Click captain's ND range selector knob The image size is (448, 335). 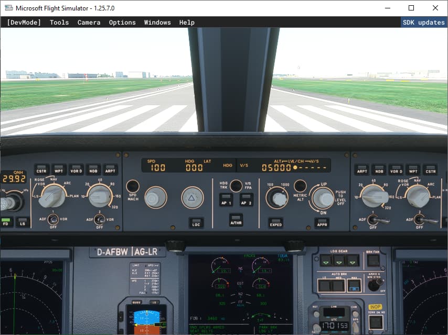[99, 196]
